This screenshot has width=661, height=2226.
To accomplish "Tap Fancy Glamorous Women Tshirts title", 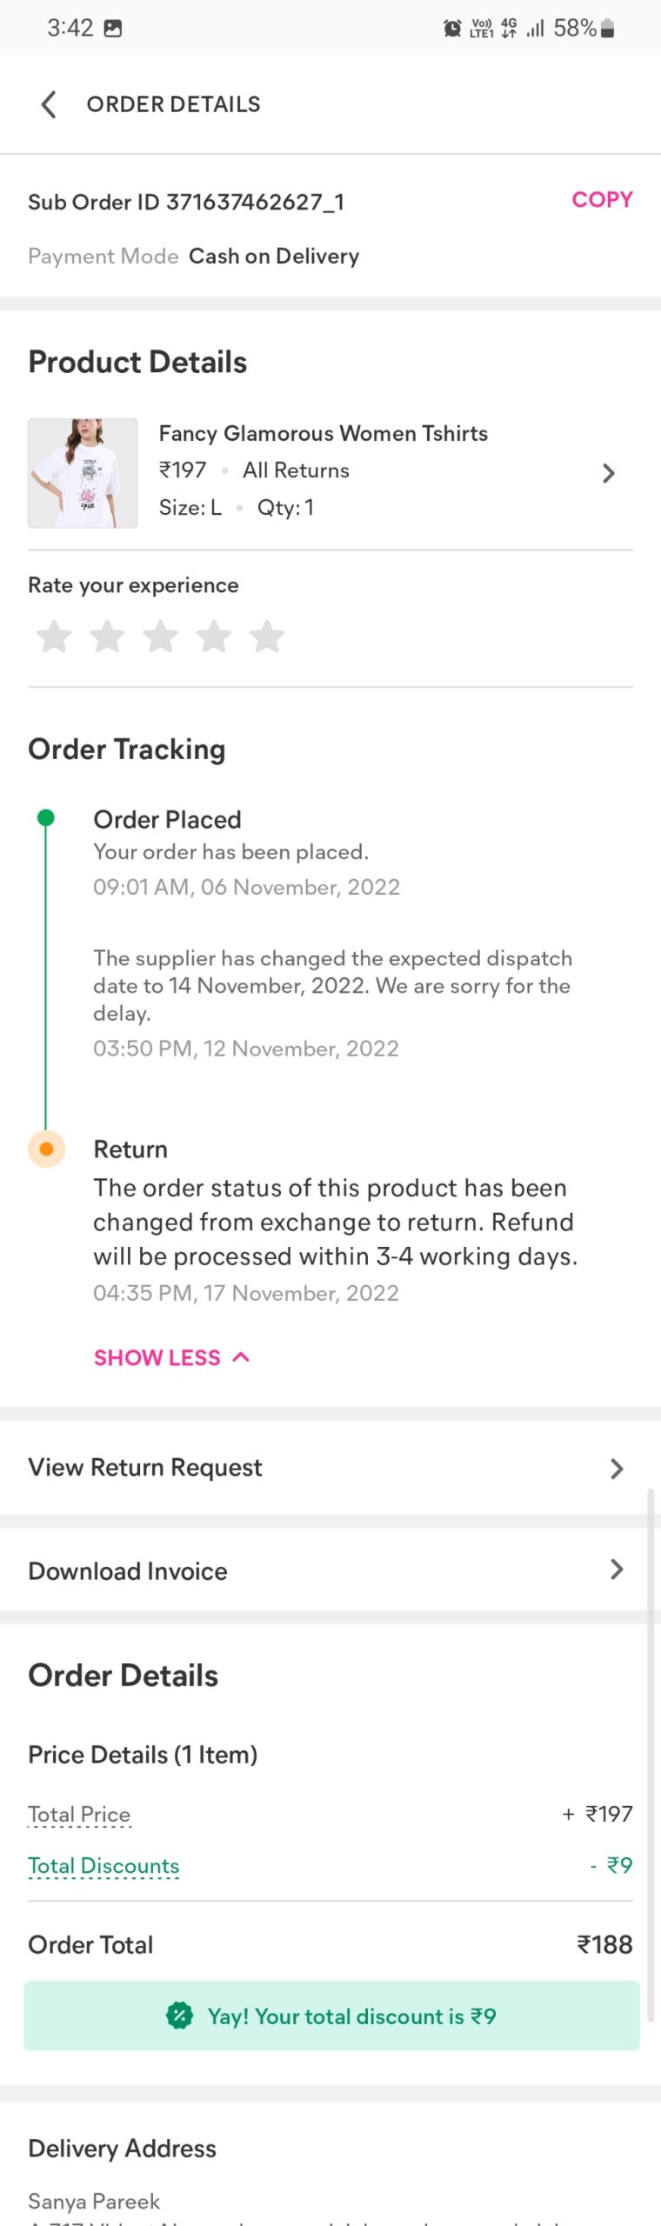I will [x=323, y=433].
